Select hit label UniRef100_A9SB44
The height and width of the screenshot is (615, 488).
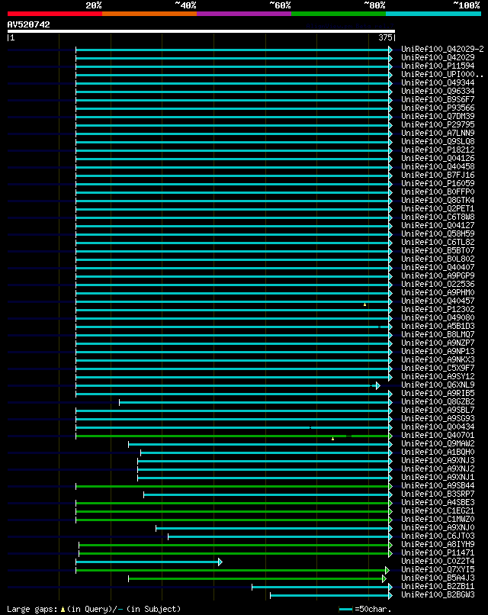tap(438, 485)
